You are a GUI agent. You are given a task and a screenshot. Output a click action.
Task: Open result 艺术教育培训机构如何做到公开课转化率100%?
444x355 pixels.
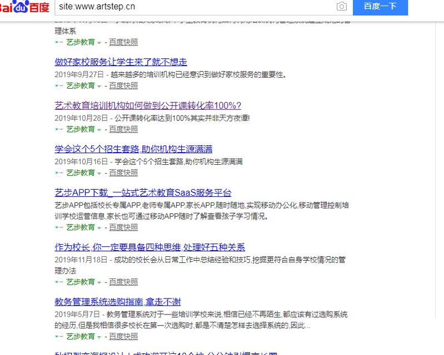148,105
